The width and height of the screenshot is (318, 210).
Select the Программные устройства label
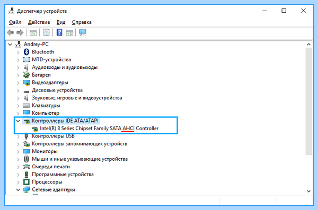click(63, 175)
